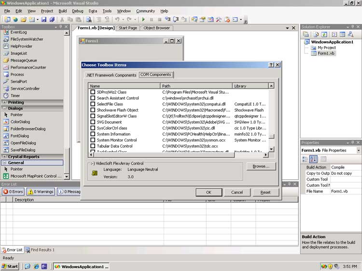Click the Save toolbar icon
This screenshot has height=271, width=362.
click(x=43, y=20)
